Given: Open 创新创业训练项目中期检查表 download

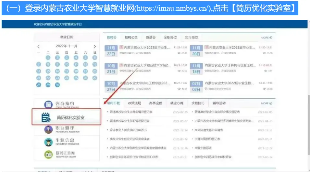Looking at the screenshot, I should (x=213, y=157).
